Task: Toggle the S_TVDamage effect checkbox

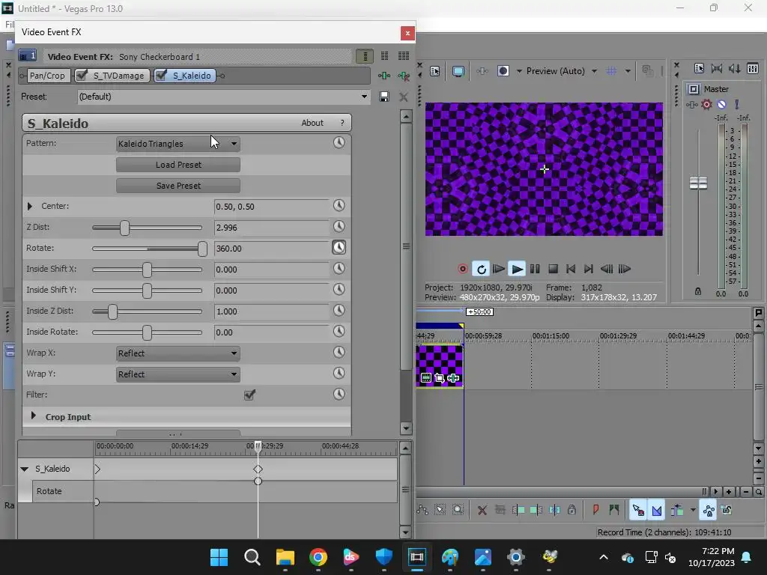Action: (x=82, y=75)
